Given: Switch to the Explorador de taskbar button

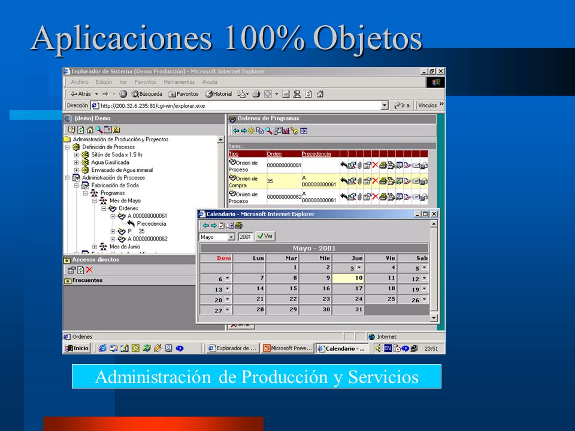Looking at the screenshot, I should [x=233, y=348].
